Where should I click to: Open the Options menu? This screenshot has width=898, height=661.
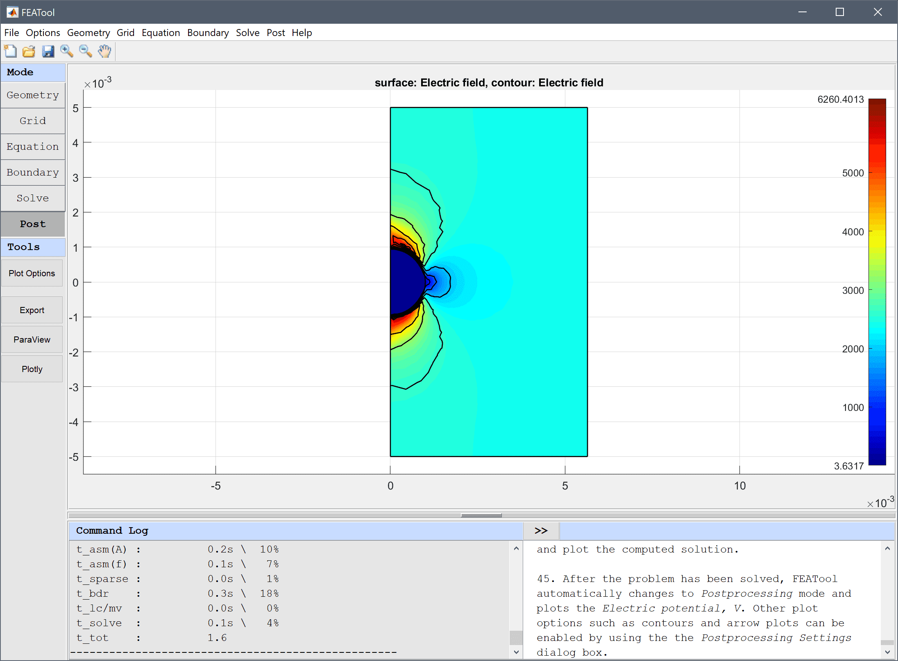coord(43,33)
